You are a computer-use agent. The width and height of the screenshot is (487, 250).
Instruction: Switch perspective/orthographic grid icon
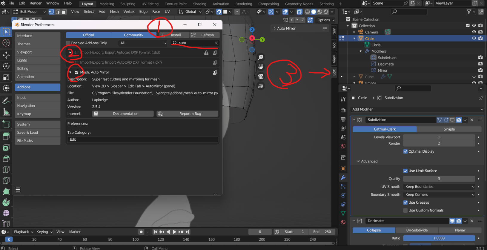click(261, 86)
